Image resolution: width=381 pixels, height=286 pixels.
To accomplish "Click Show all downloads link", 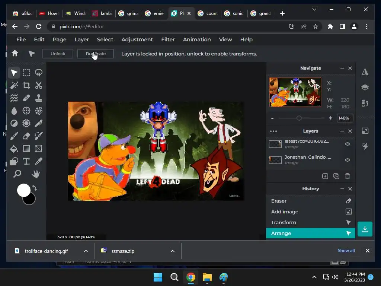I will click(346, 251).
